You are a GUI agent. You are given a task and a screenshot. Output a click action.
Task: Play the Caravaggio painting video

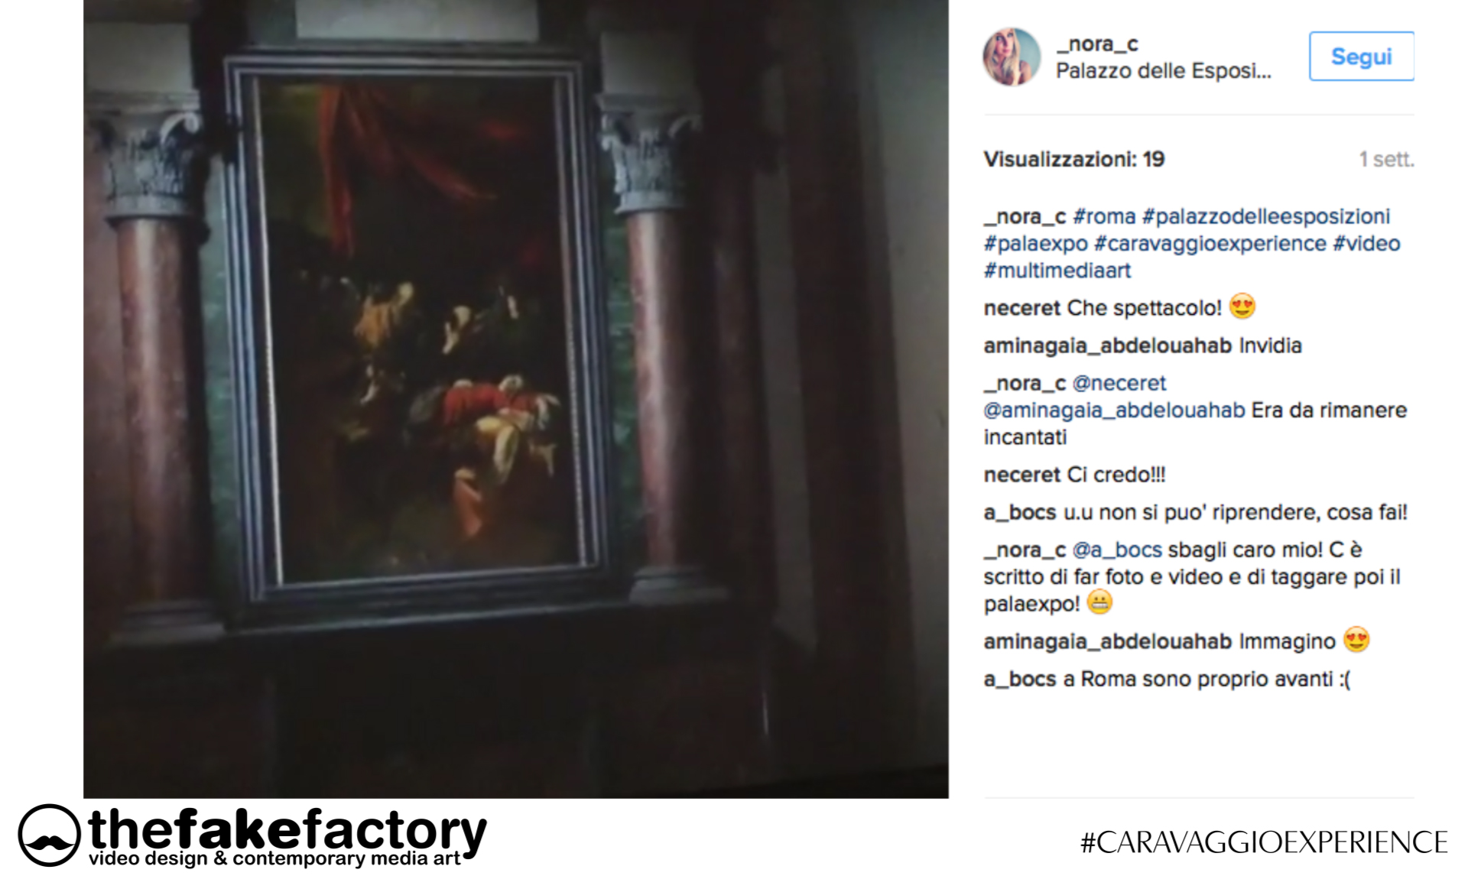coord(516,399)
